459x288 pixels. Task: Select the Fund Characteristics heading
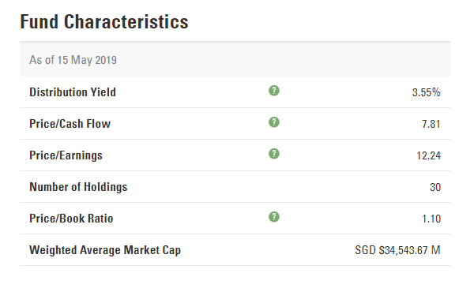pyautogui.click(x=104, y=21)
